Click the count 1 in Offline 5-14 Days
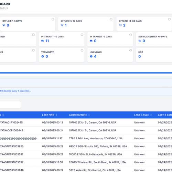 (x=66, y=25)
